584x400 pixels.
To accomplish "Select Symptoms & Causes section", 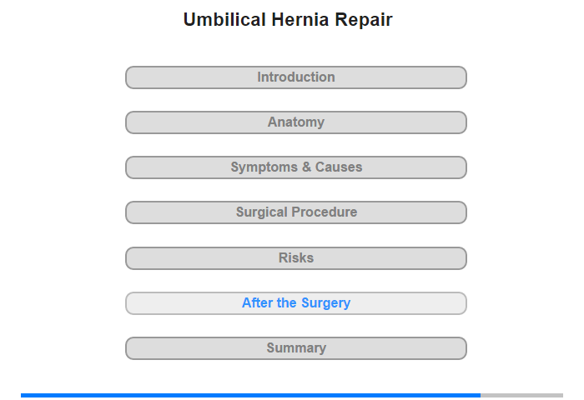I will (x=296, y=167).
